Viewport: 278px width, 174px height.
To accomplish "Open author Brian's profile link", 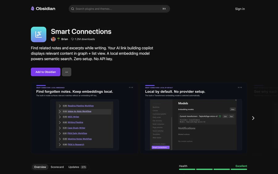I will [x=65, y=39].
